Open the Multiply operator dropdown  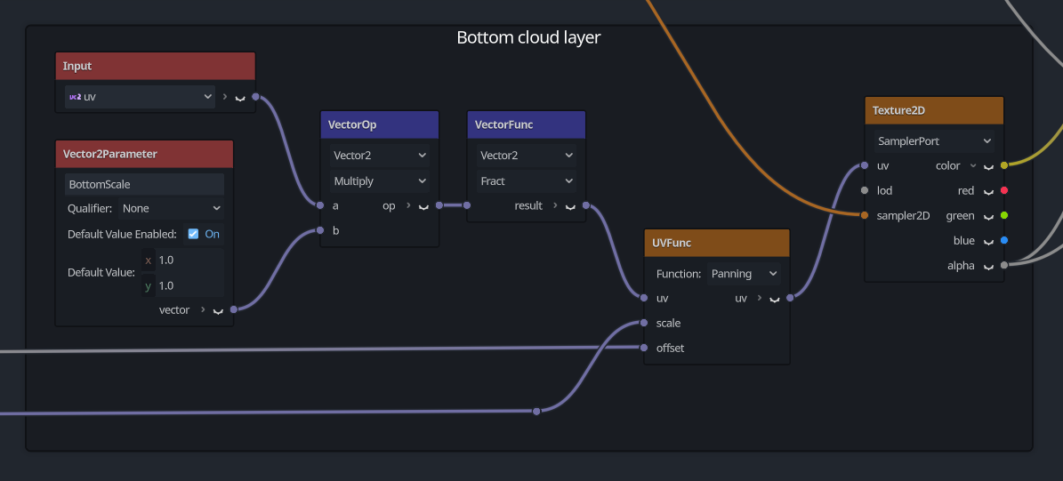point(380,181)
